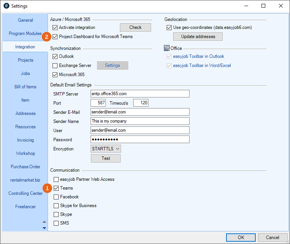Toggle Use geo-coordinates checkbox

click(x=169, y=27)
